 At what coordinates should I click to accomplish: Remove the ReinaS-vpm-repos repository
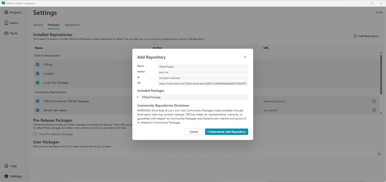(x=374, y=110)
